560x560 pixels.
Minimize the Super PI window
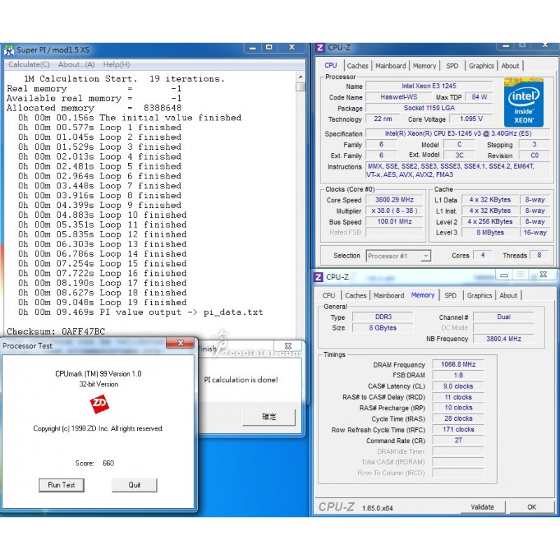pos(253,48)
